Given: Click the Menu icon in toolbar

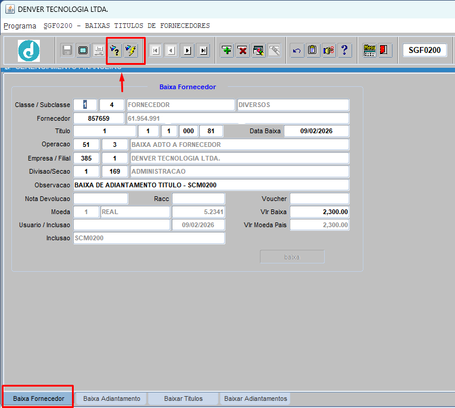Looking at the screenshot, I should (369, 51).
